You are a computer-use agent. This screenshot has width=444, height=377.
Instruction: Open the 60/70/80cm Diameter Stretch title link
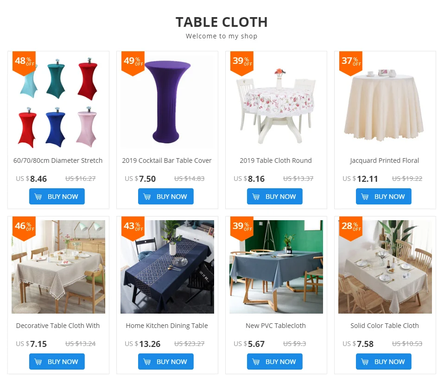58,161
